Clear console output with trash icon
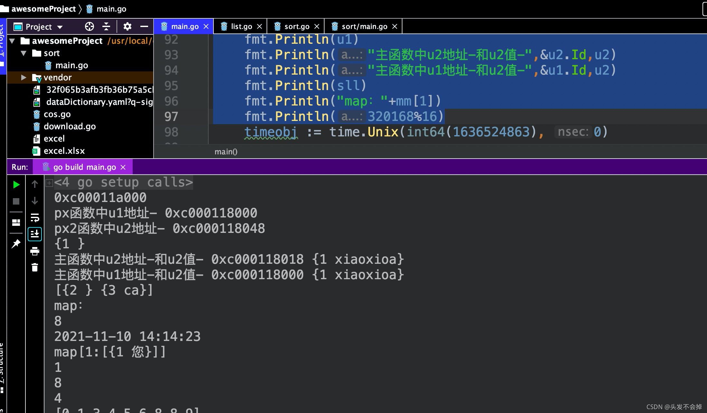Image resolution: width=707 pixels, height=413 pixels. coord(35,267)
